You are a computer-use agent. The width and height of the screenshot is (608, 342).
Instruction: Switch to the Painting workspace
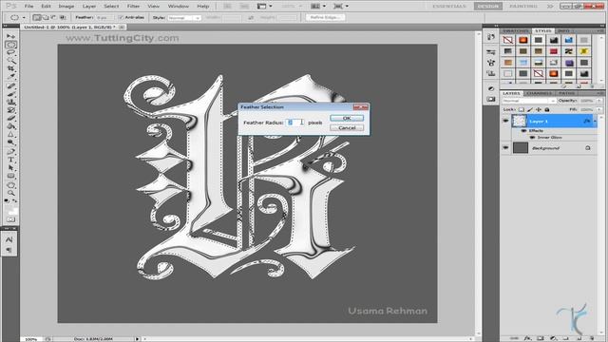523,7
